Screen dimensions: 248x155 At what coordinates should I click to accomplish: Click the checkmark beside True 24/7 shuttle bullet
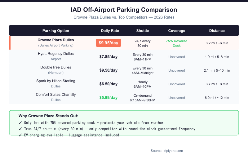point(20,129)
